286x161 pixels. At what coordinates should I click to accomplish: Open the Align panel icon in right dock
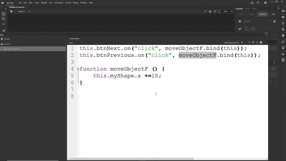coord(283,30)
